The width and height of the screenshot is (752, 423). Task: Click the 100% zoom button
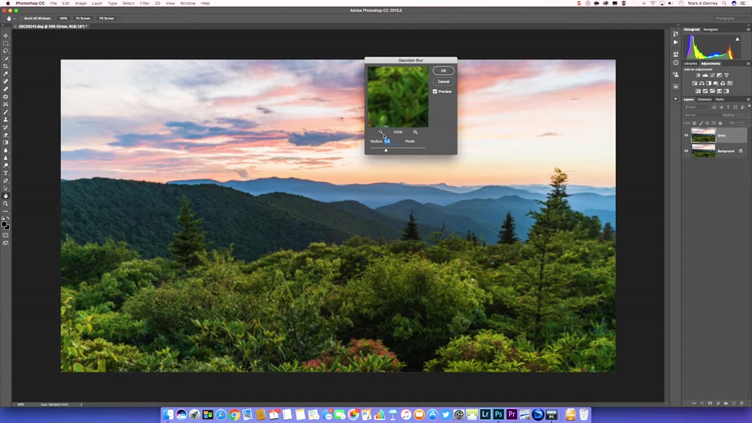[x=63, y=18]
